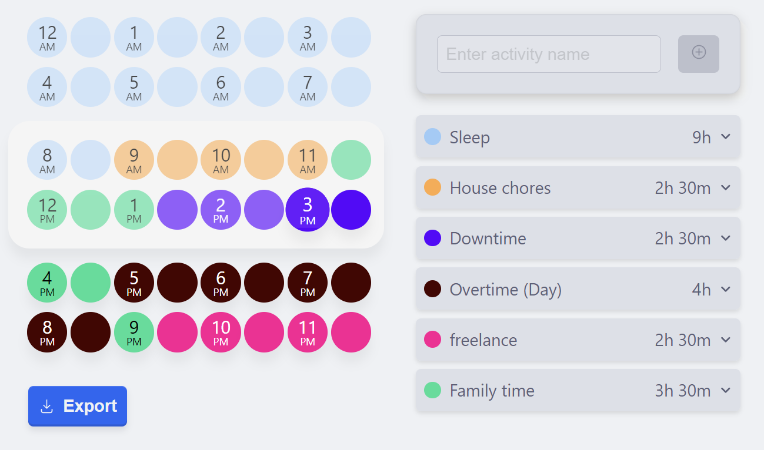Expand the House chores chevron

pos(726,187)
